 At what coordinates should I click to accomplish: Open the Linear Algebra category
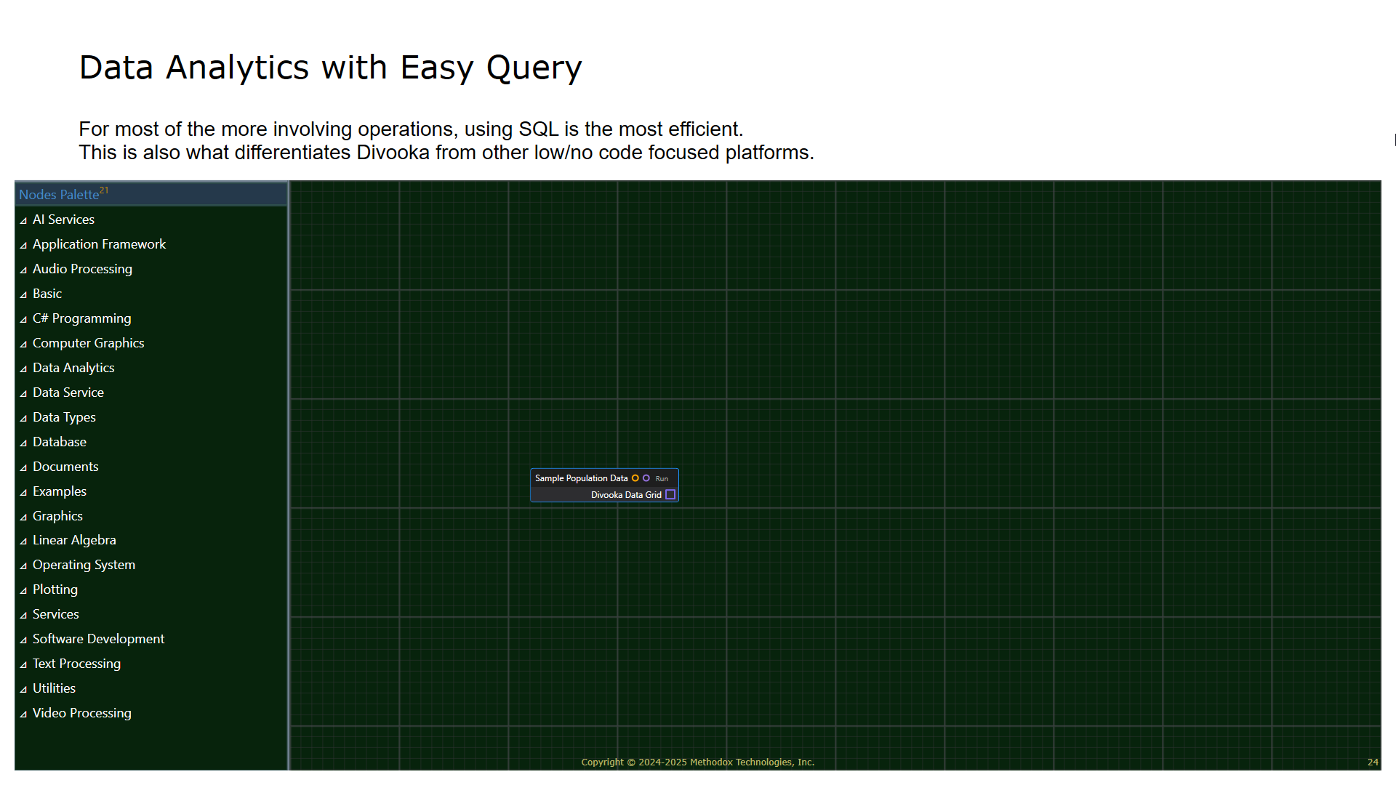click(74, 540)
